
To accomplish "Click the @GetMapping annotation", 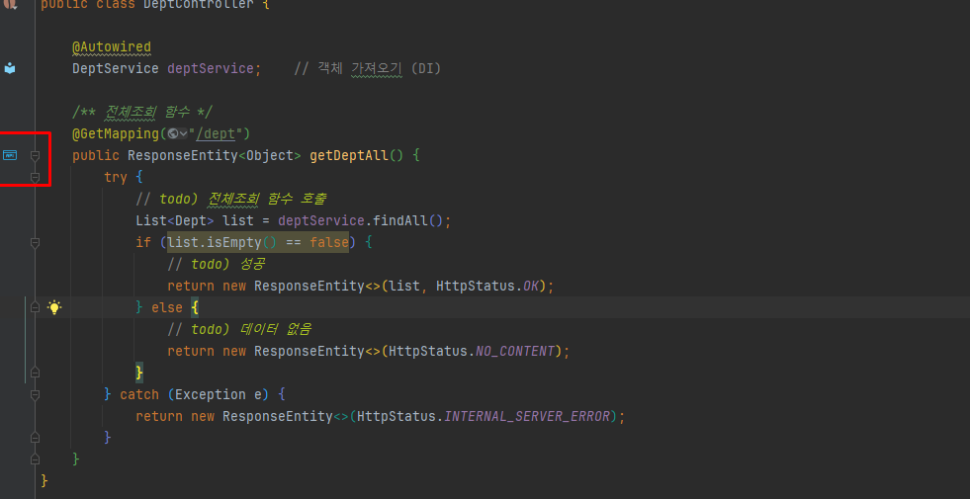I will (116, 133).
